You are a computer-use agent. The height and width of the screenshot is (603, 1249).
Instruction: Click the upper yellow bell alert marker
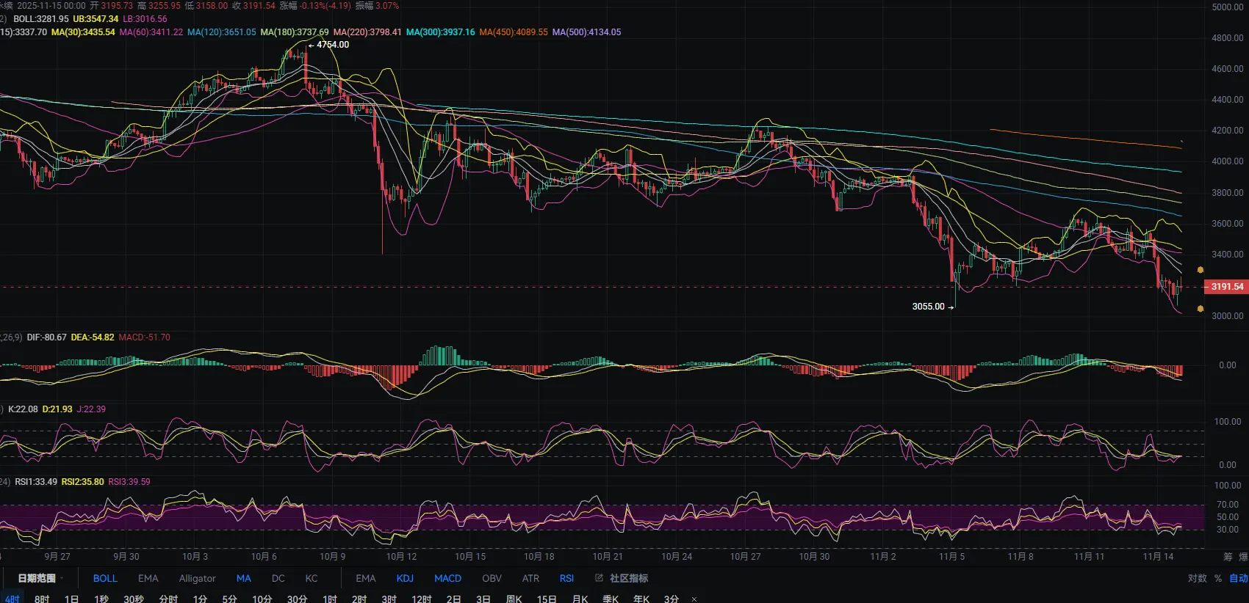(x=1201, y=271)
